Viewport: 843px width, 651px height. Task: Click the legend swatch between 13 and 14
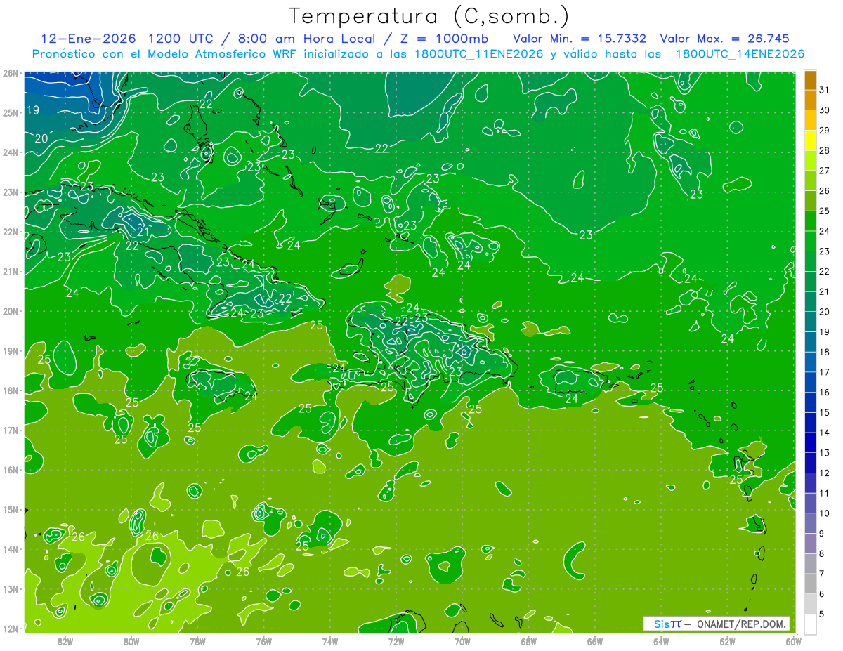click(810, 442)
